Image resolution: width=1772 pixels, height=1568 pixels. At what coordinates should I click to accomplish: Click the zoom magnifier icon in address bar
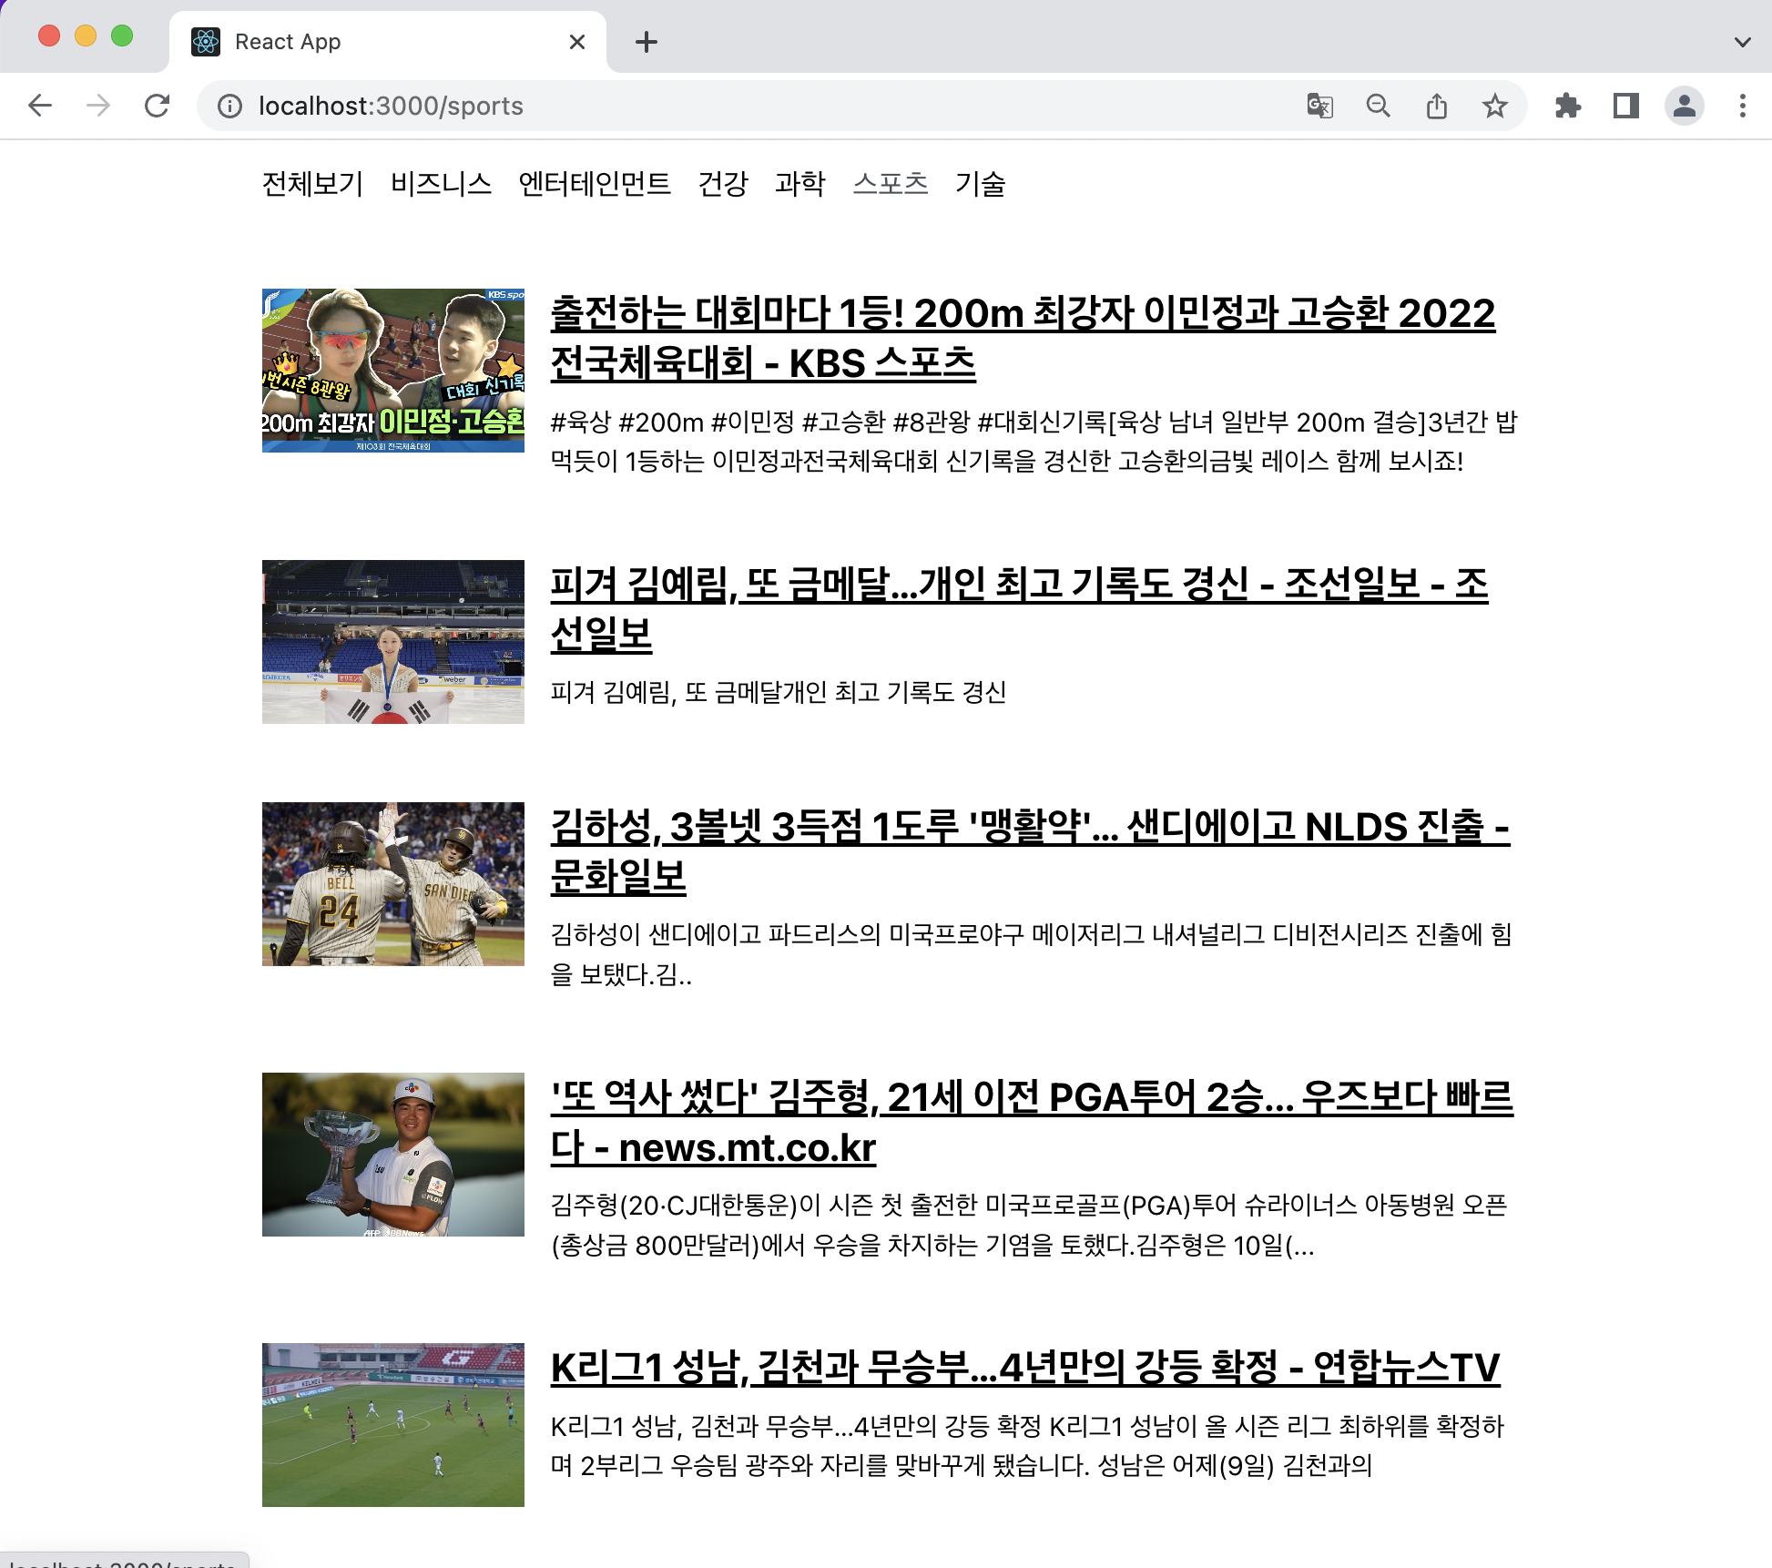(x=1379, y=106)
